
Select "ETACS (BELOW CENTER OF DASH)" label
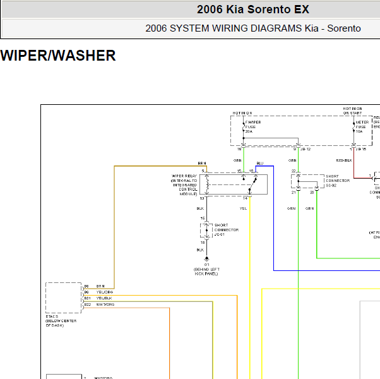coord(61,321)
